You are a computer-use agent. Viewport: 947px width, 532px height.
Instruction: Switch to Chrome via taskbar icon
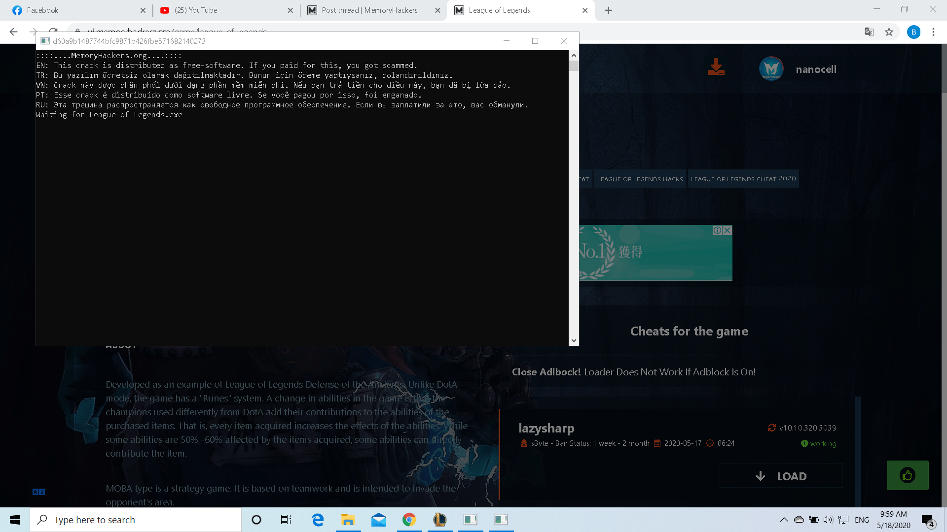pyautogui.click(x=409, y=520)
